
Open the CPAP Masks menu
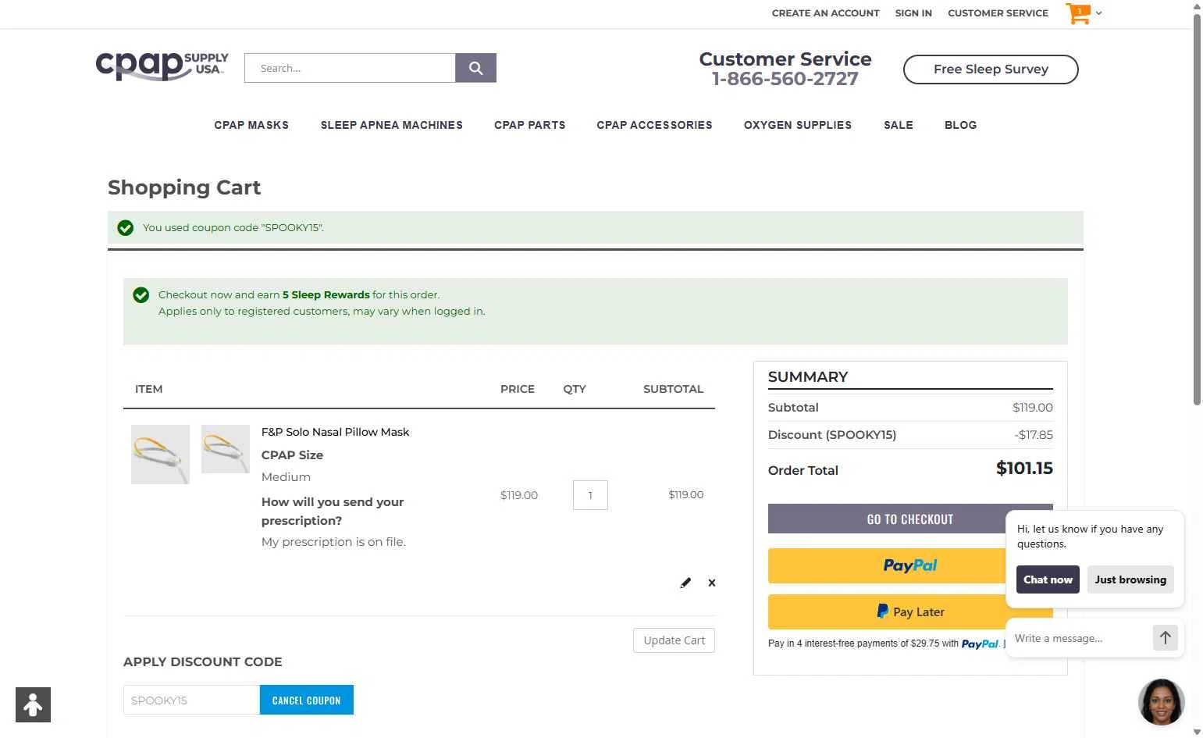pos(251,125)
